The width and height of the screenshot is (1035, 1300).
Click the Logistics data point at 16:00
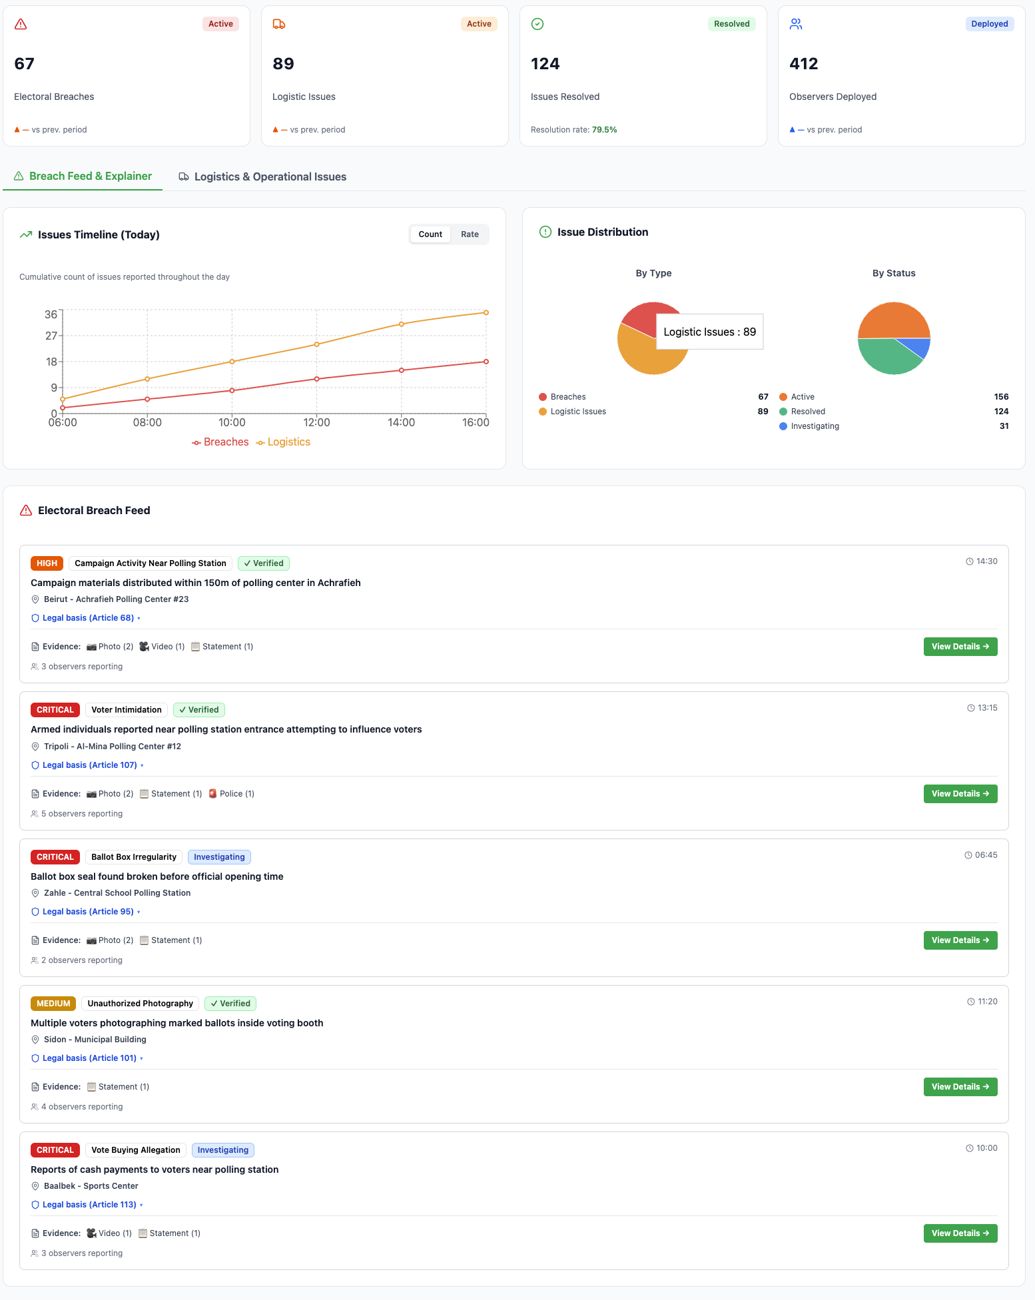[x=486, y=312]
